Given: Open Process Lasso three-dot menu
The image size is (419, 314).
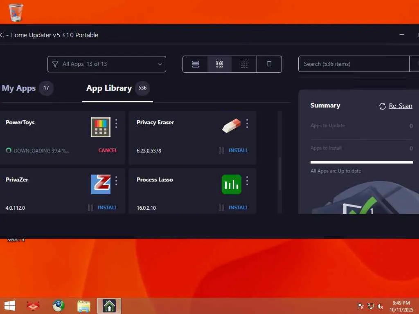Looking at the screenshot, I should 247,181.
